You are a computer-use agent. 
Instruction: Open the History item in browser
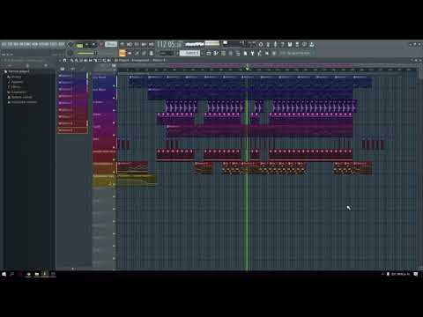click(x=15, y=77)
